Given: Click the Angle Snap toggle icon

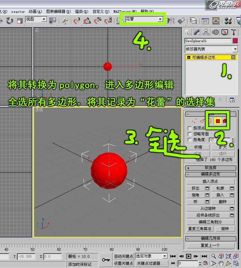Looking at the screenshot, I should coord(87,21).
